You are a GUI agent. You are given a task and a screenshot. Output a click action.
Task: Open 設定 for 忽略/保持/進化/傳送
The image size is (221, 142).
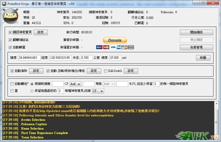click(x=94, y=71)
